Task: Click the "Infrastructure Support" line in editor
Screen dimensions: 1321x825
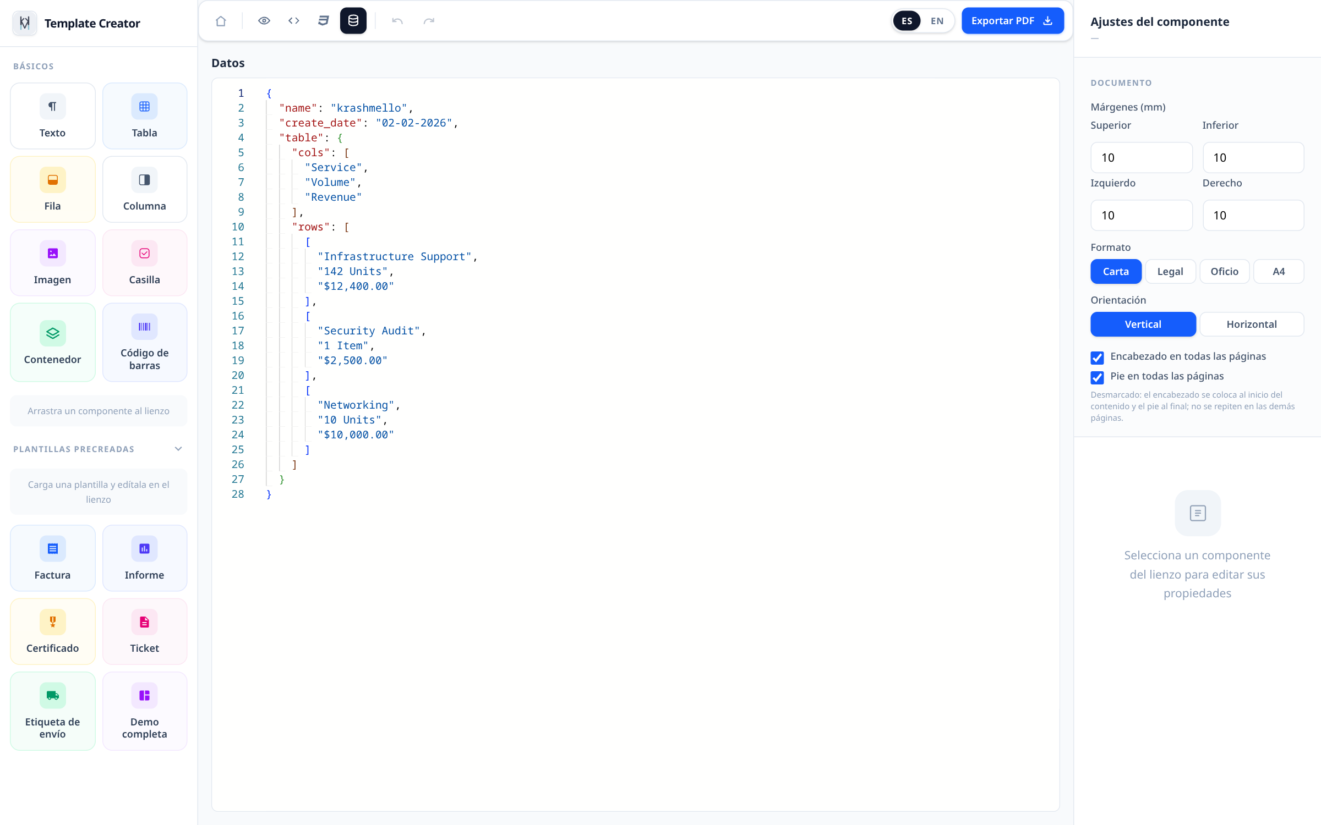Action: coord(397,256)
